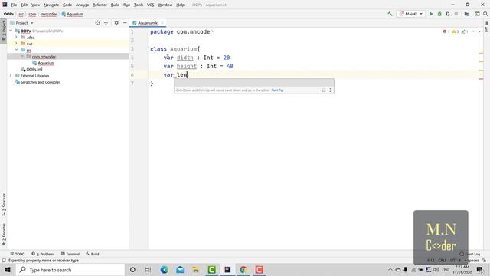Open the Build tool window

click(93, 254)
